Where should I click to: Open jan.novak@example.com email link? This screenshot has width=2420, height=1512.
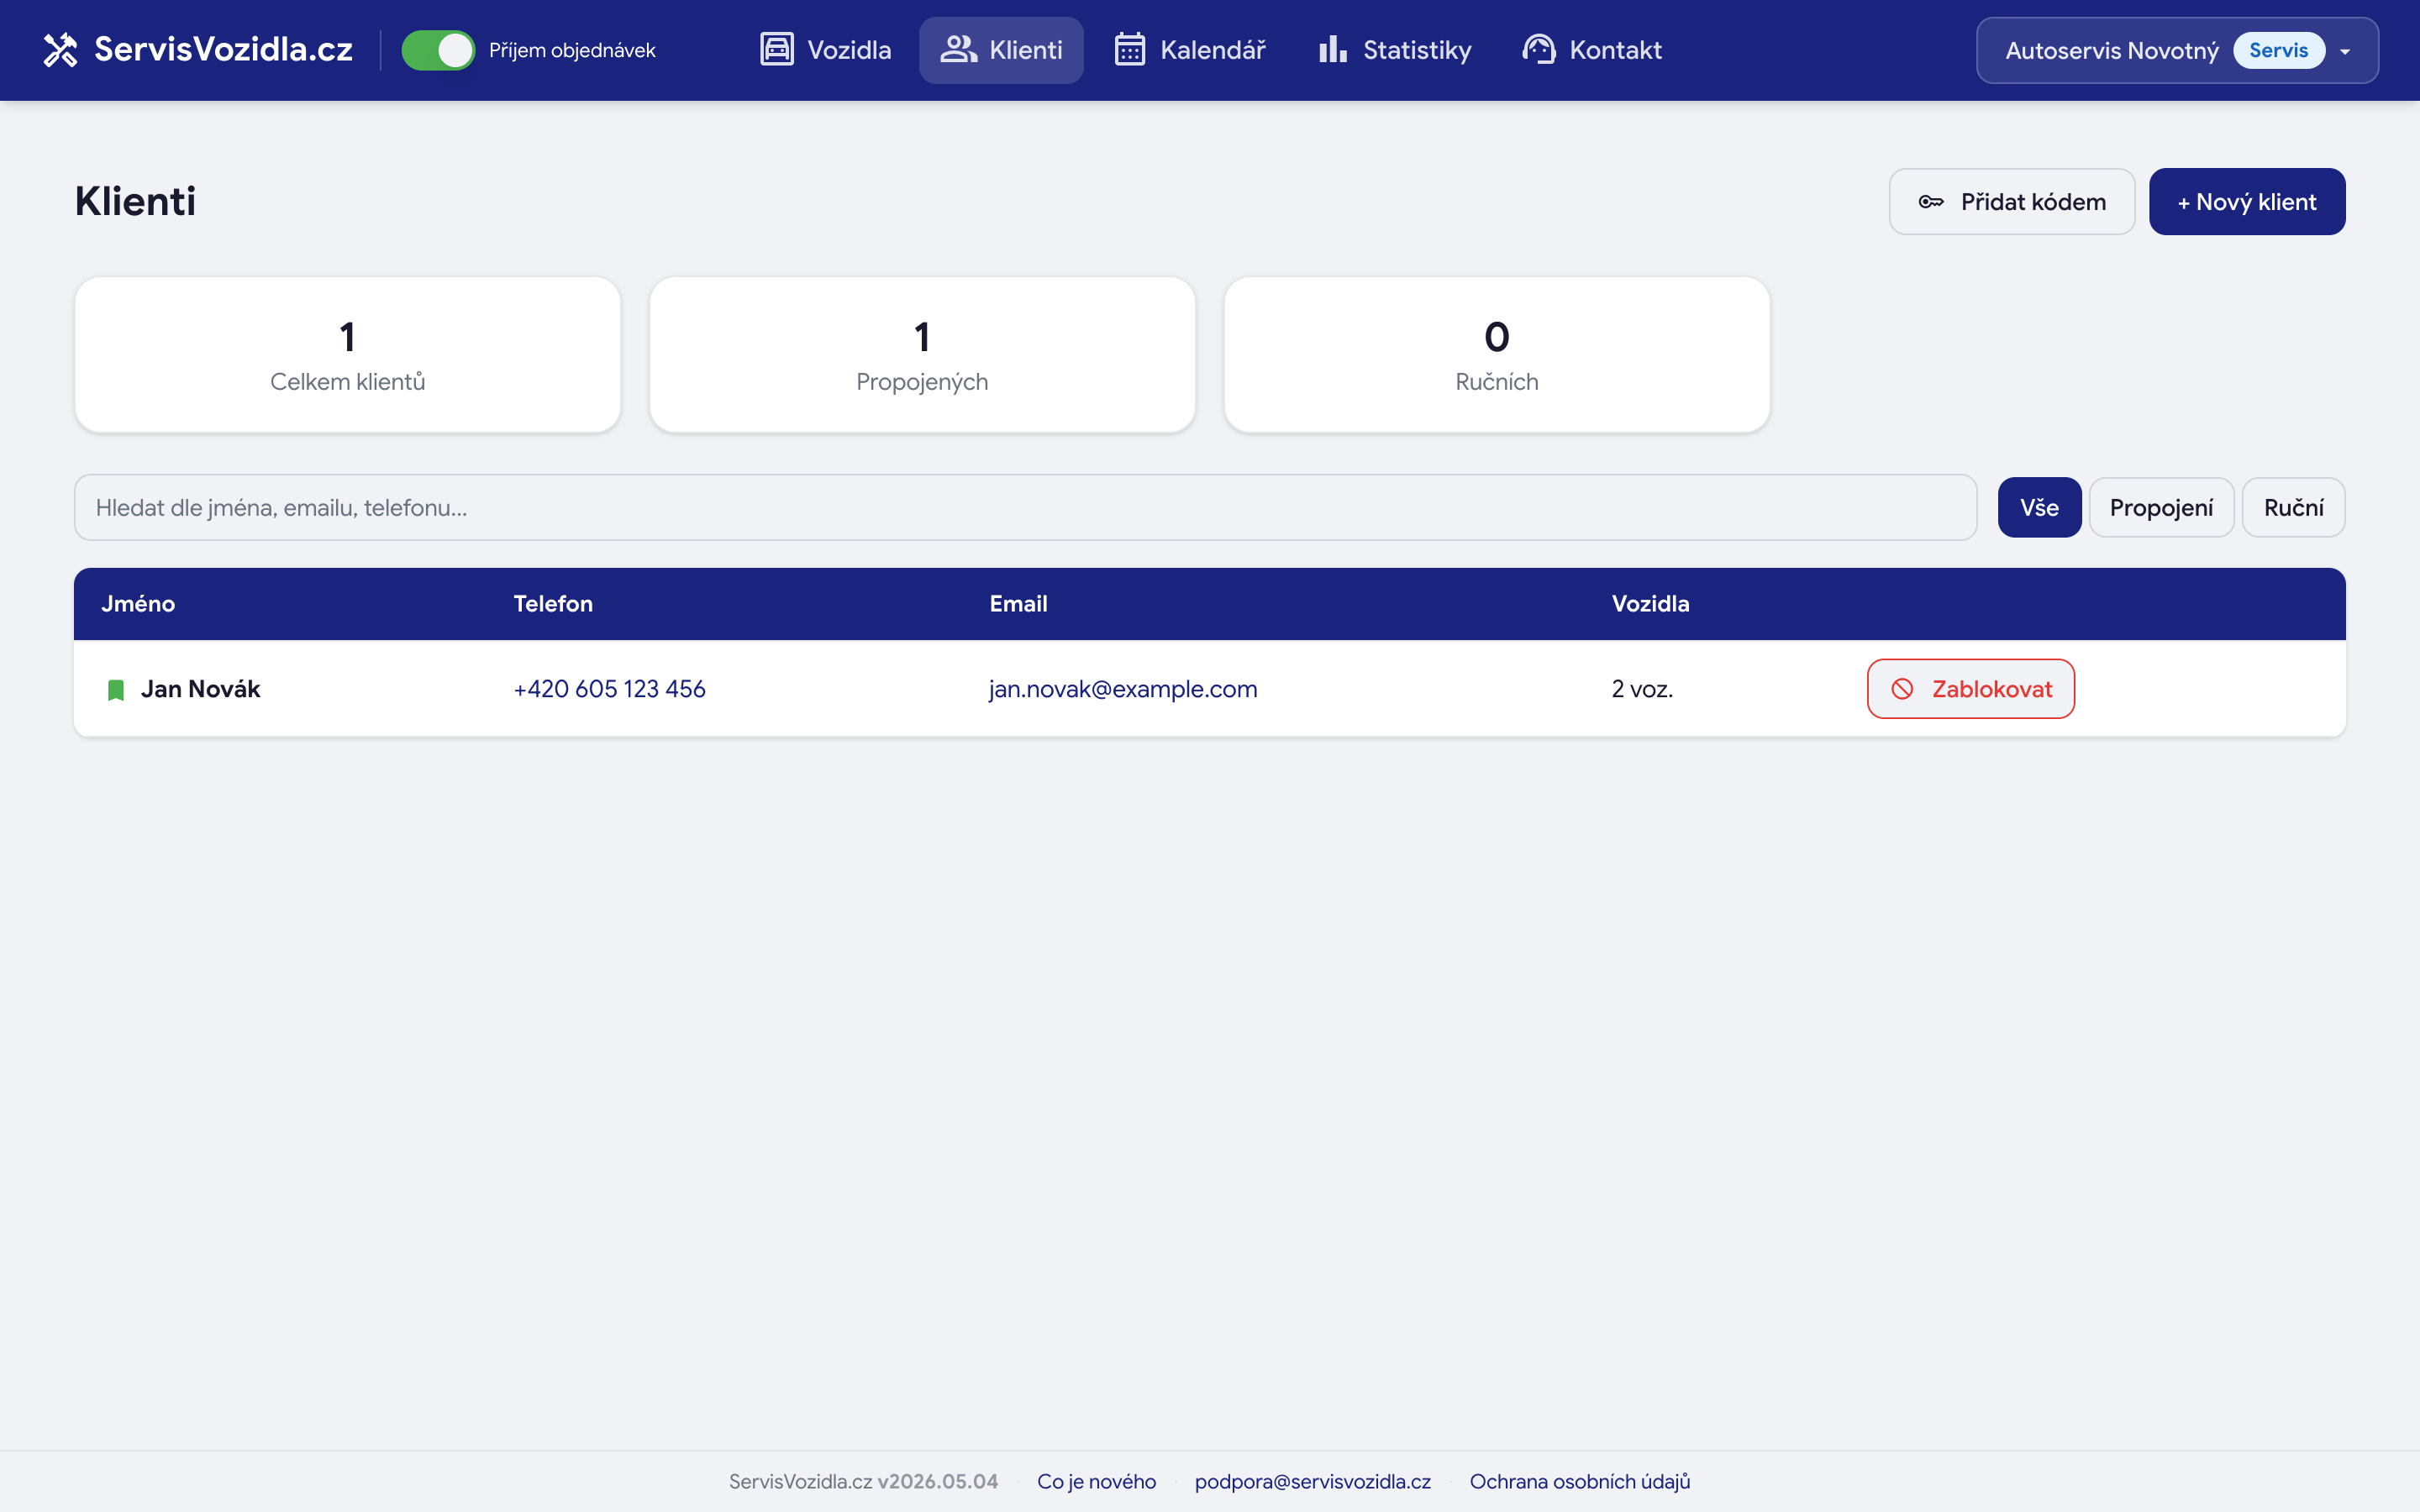[x=1123, y=689]
